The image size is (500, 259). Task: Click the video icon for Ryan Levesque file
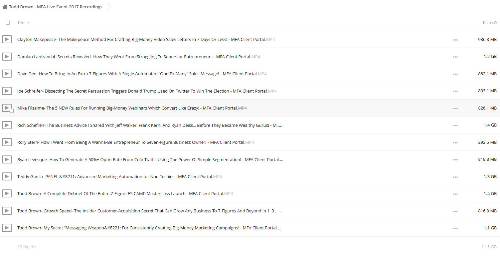click(7, 159)
